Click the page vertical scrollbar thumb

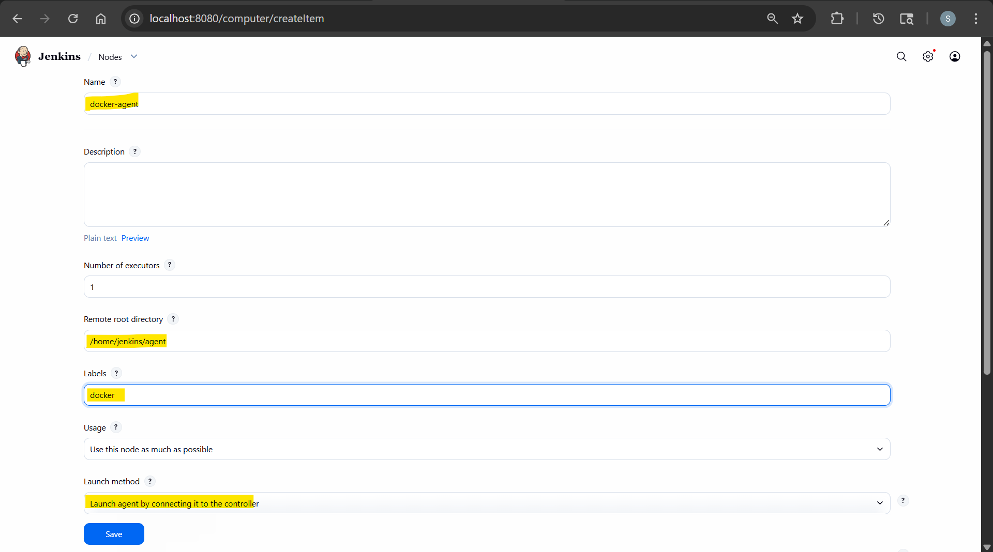coord(987,212)
